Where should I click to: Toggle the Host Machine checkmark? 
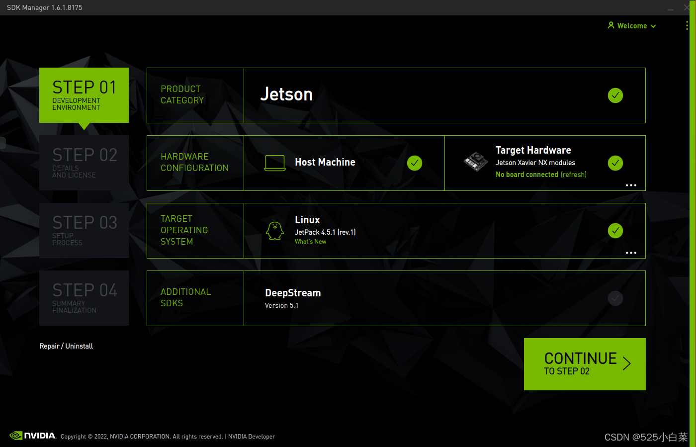[x=414, y=163]
